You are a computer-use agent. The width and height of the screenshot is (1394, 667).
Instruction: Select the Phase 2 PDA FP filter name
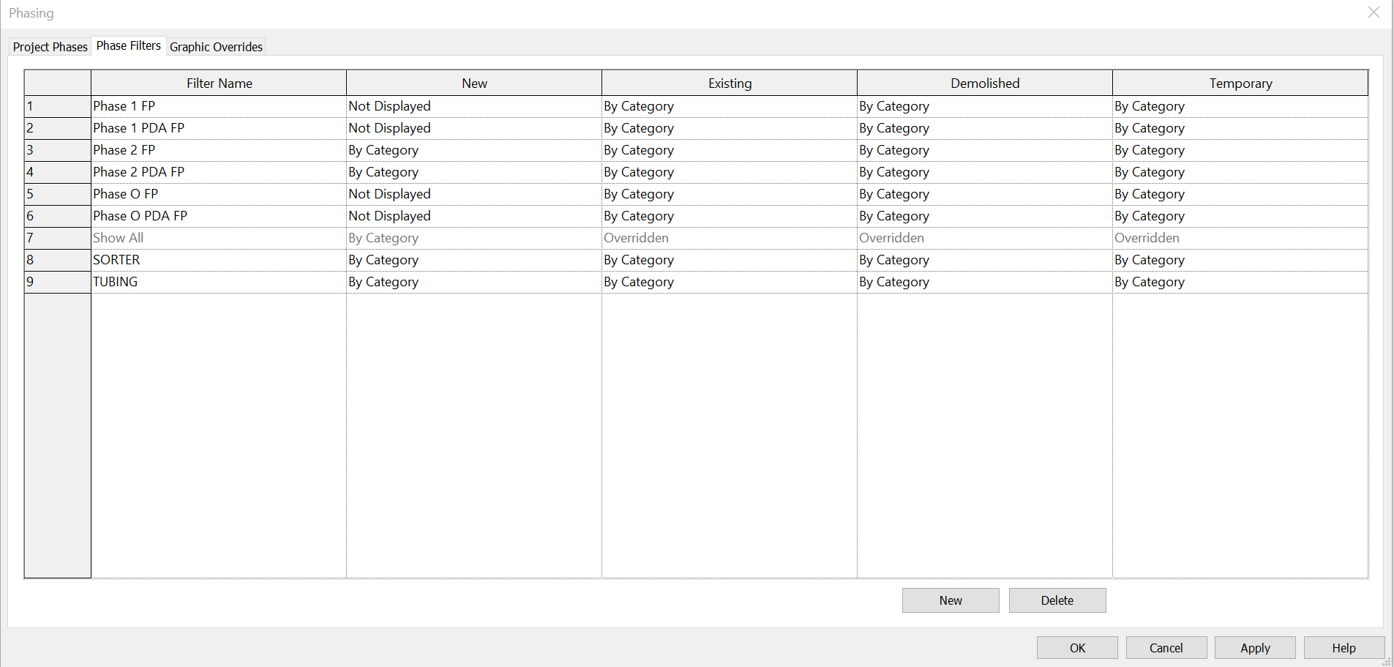pos(218,172)
